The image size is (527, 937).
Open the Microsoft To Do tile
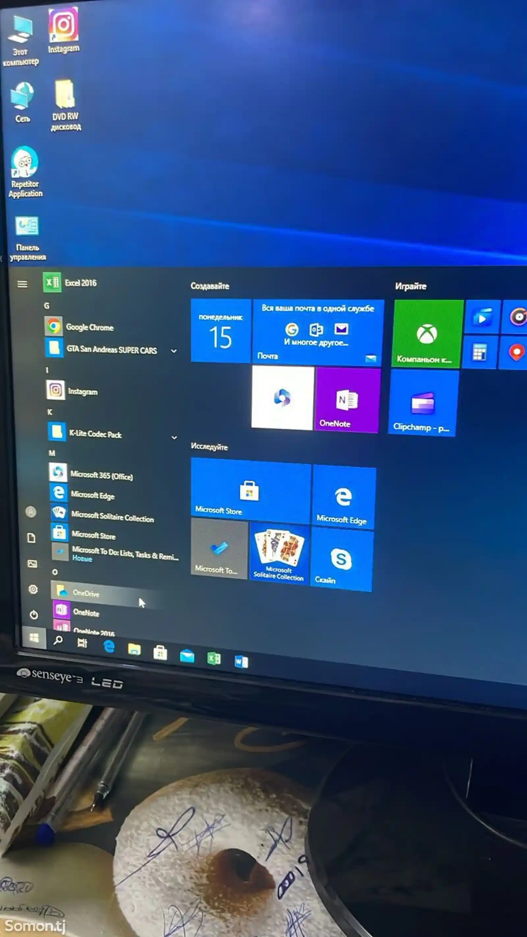(219, 549)
